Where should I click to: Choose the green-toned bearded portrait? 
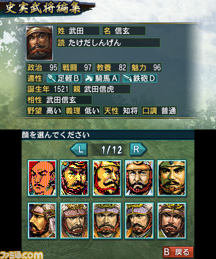172,178
